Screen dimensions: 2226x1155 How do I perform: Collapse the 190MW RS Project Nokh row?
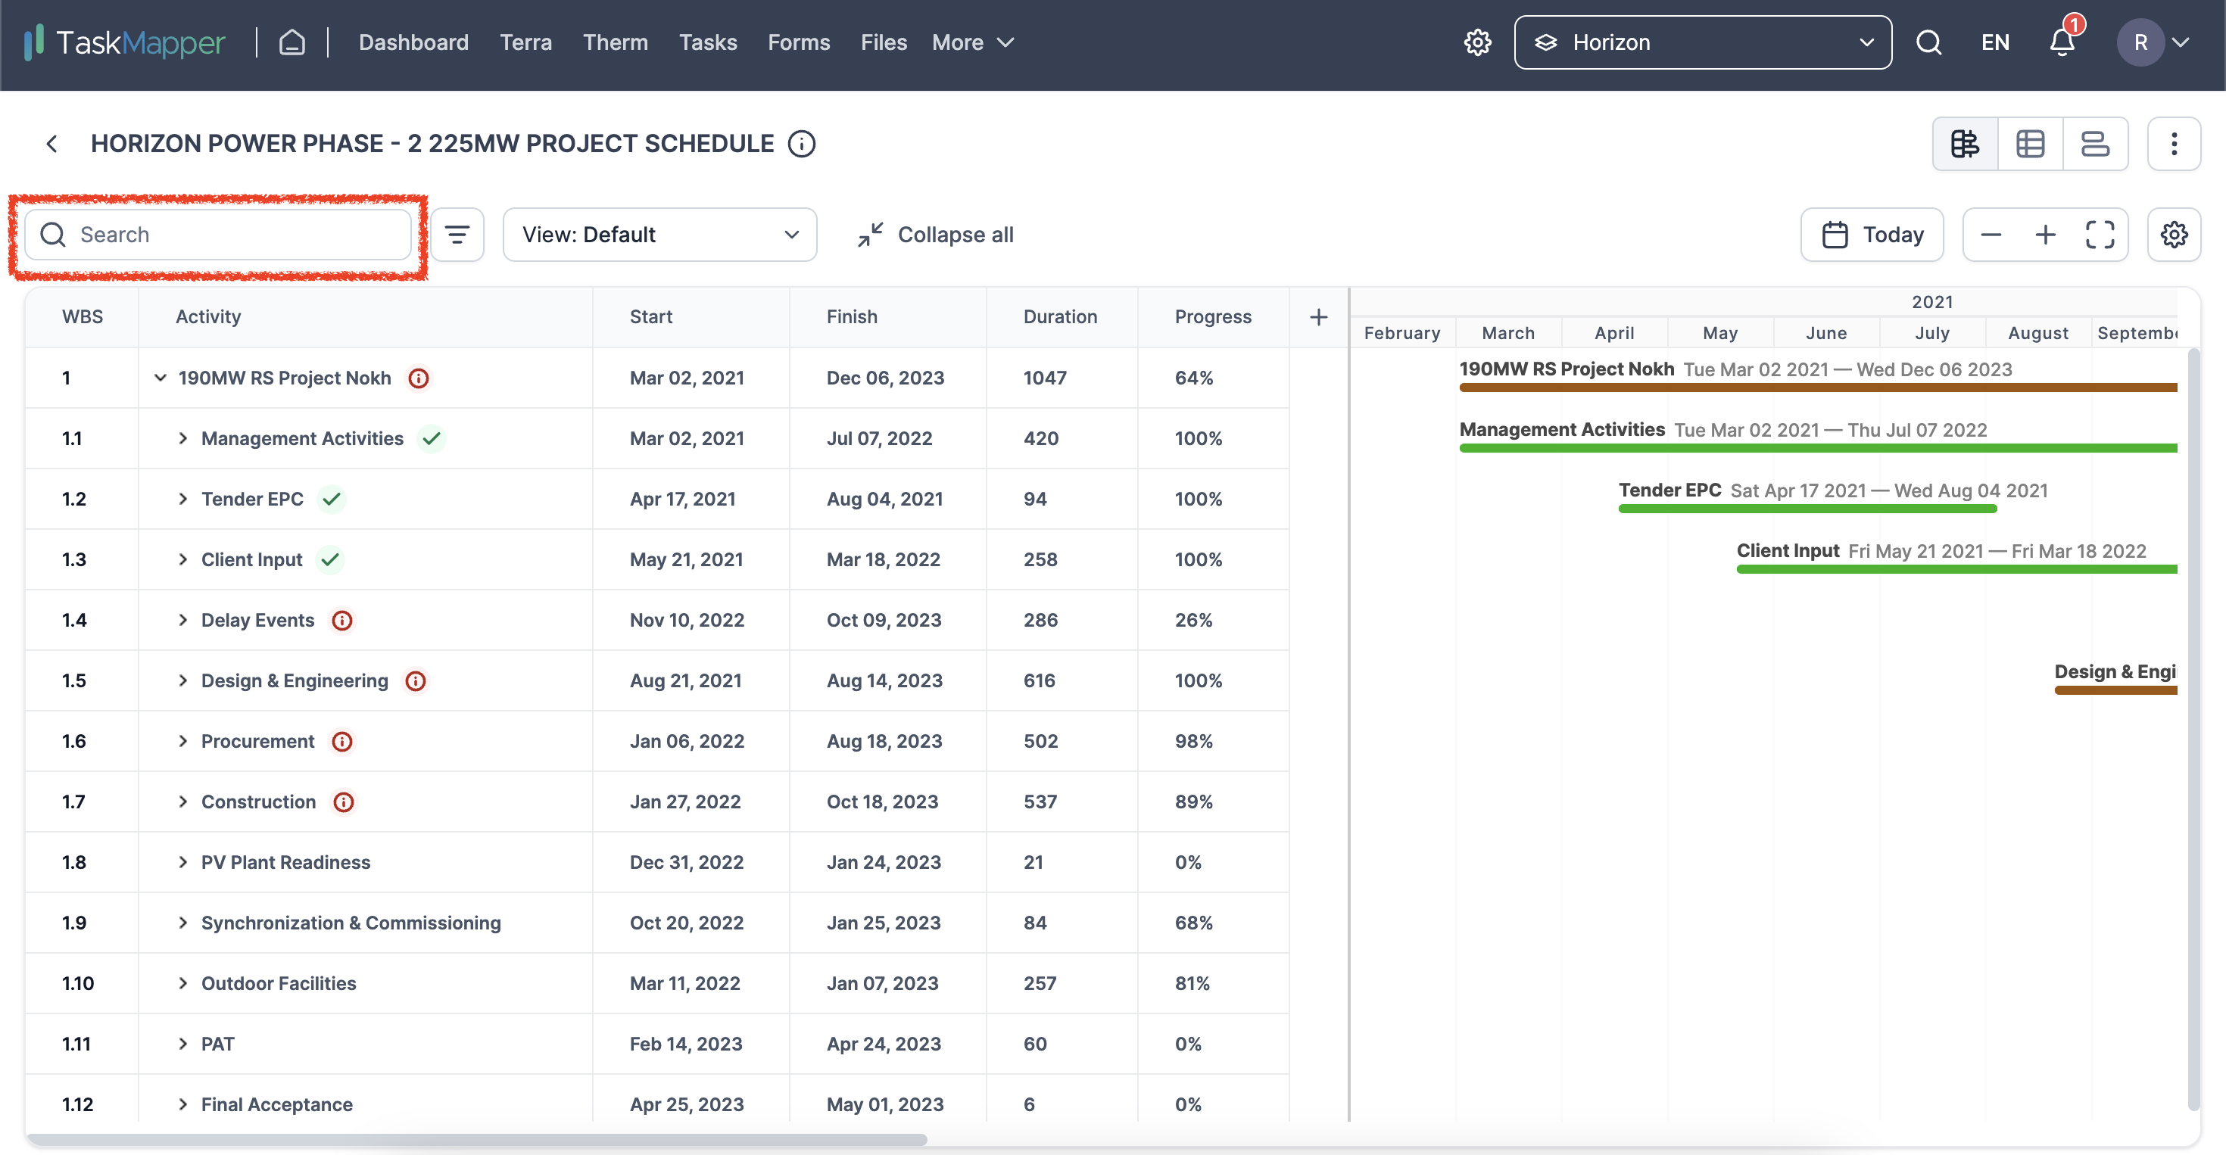160,378
